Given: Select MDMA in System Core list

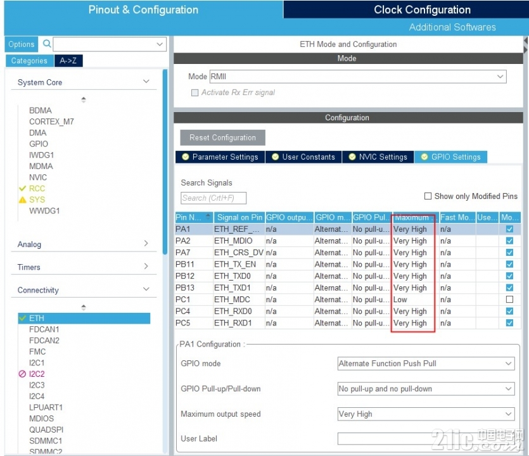Looking at the screenshot, I should [41, 167].
